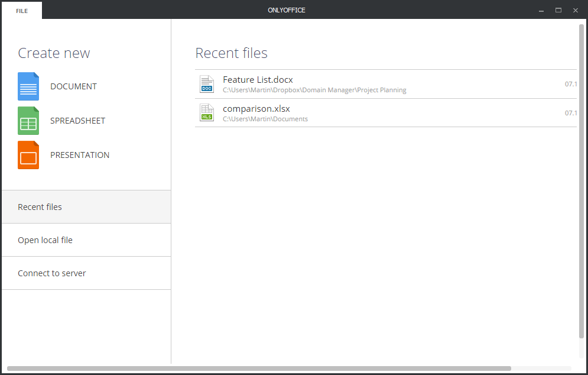Create a new DOCUMENT via its label

pos(73,86)
